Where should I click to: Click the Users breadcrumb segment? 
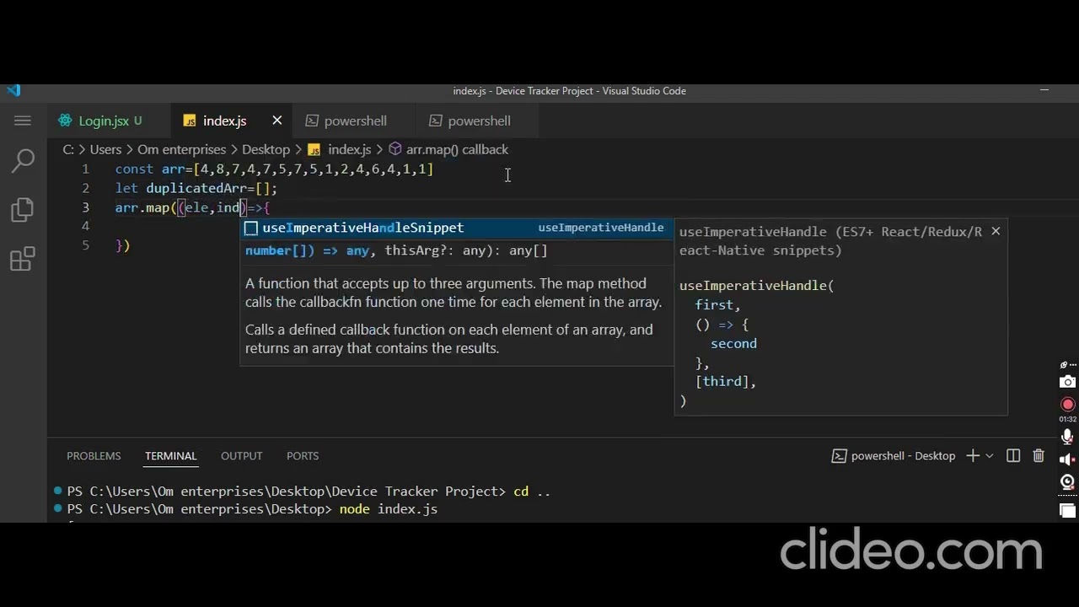point(105,149)
